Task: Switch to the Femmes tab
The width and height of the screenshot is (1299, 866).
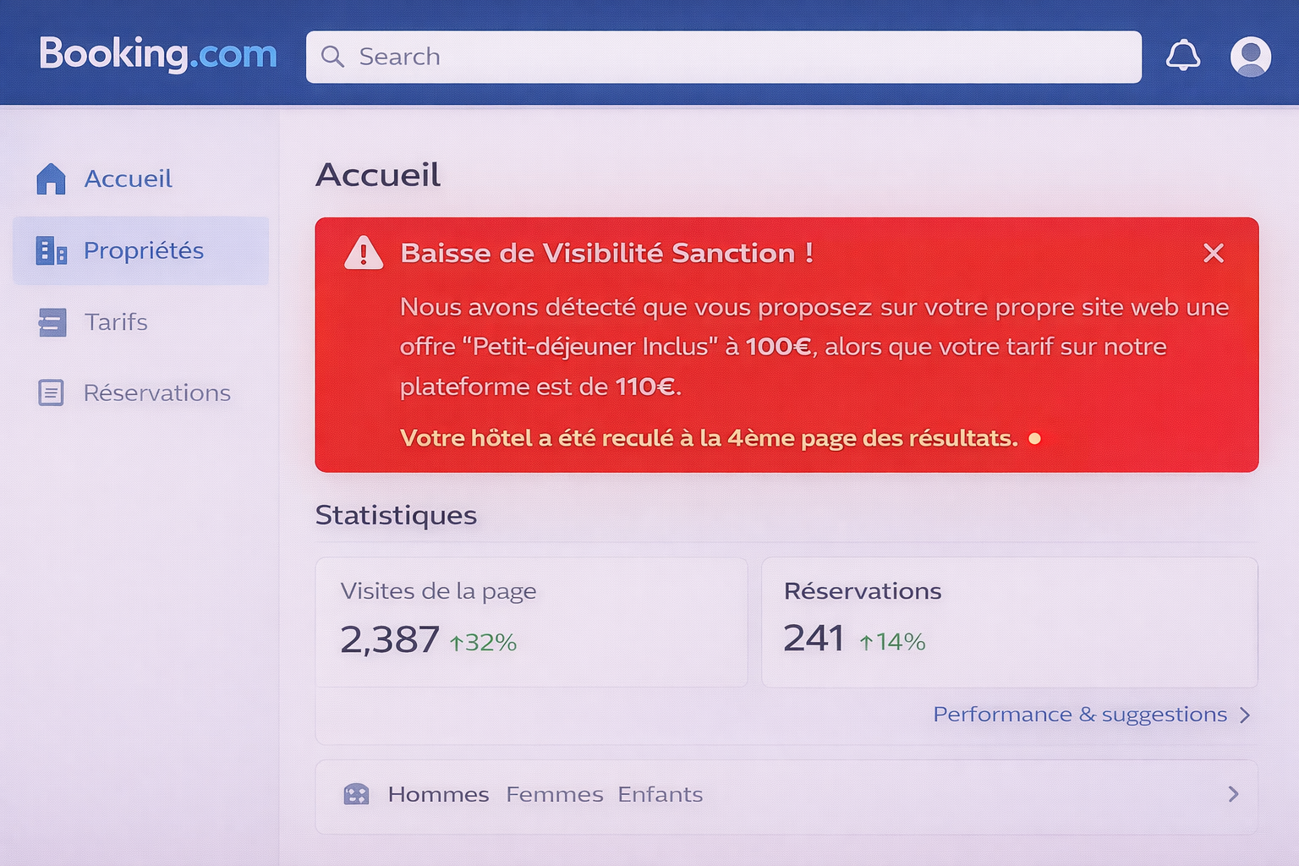Action: point(555,795)
